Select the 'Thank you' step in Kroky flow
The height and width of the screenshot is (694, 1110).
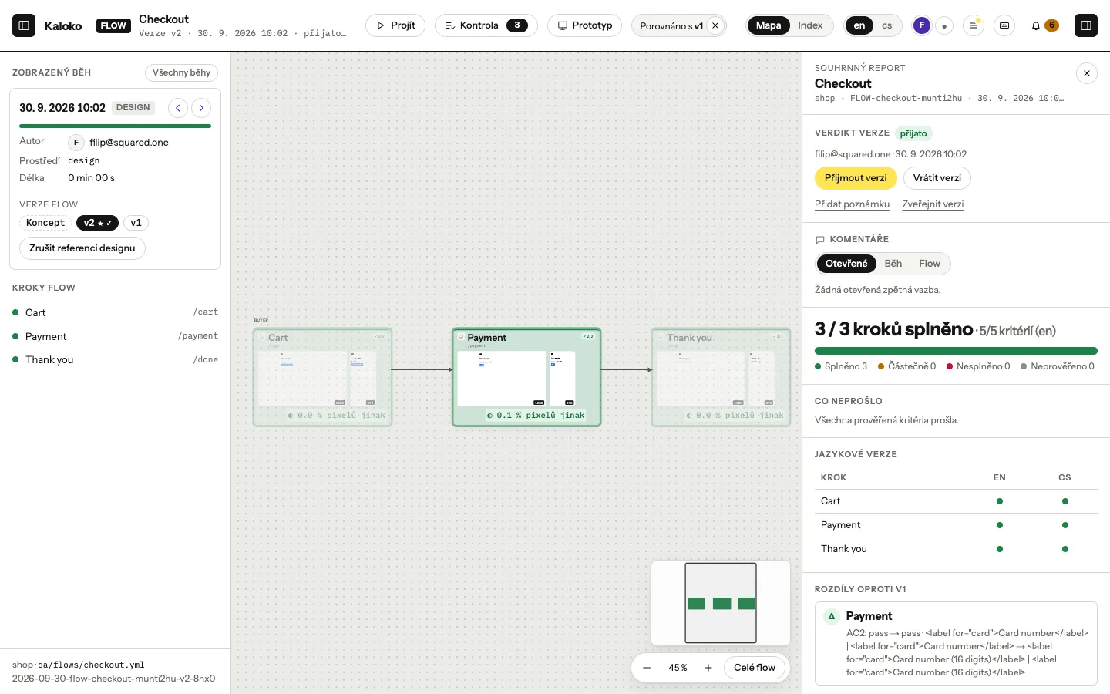point(115,359)
